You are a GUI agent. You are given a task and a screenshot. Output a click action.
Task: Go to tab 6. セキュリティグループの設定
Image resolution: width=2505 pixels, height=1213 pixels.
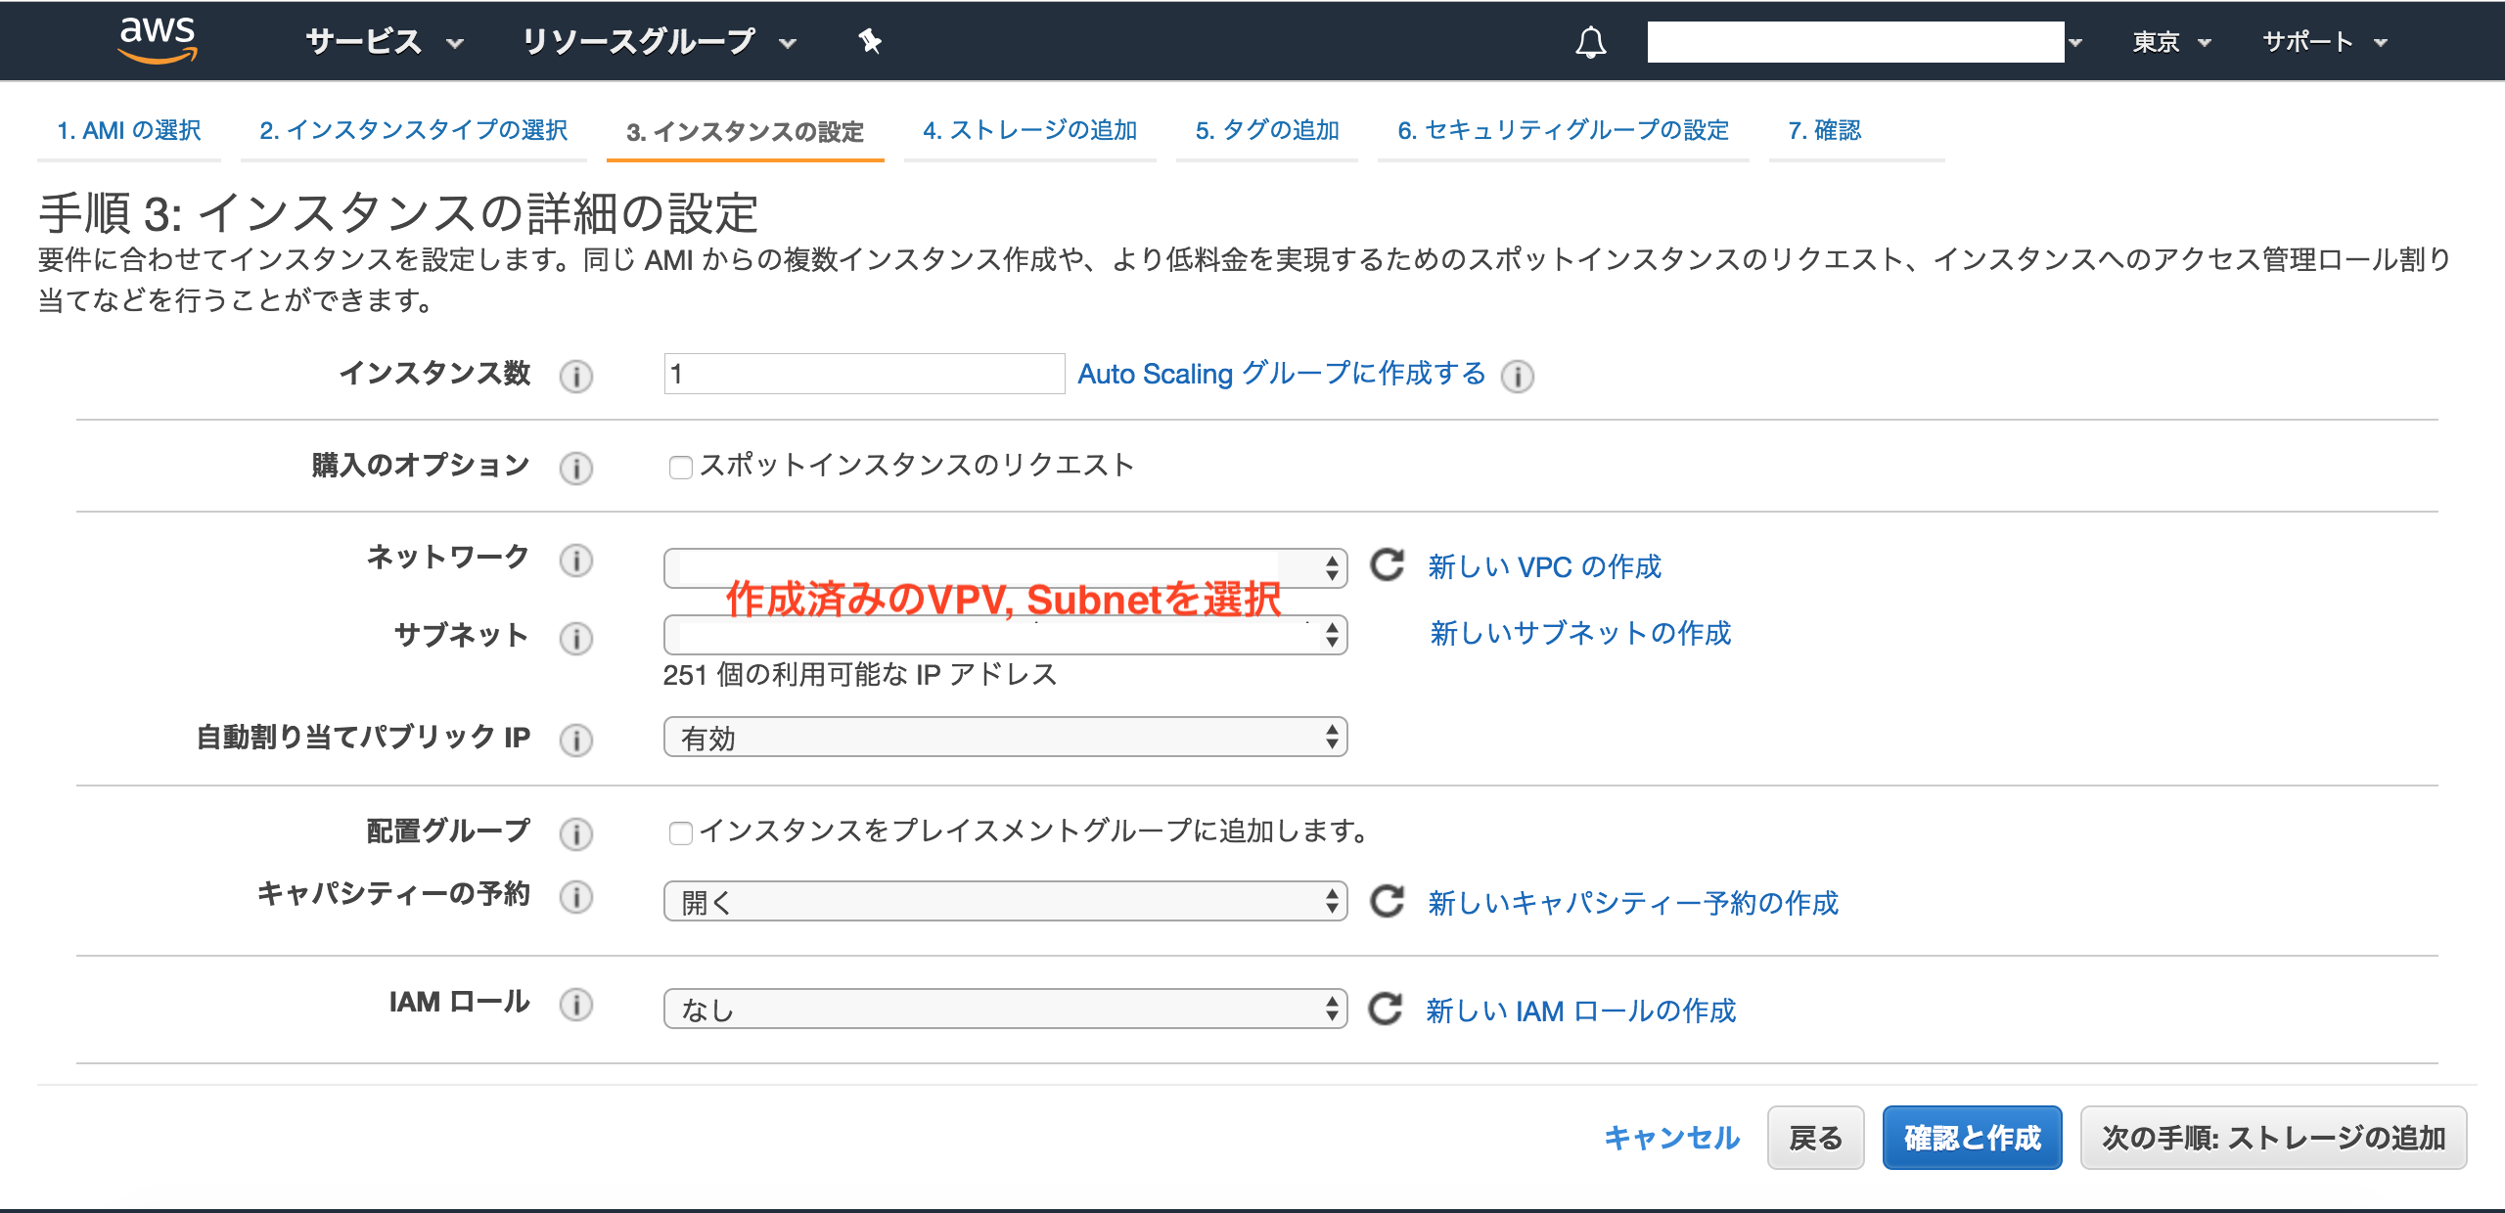(1563, 130)
